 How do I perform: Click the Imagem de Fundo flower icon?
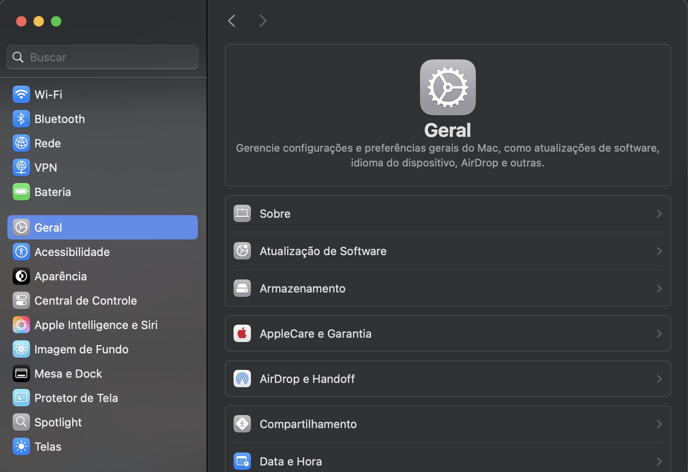(x=21, y=349)
